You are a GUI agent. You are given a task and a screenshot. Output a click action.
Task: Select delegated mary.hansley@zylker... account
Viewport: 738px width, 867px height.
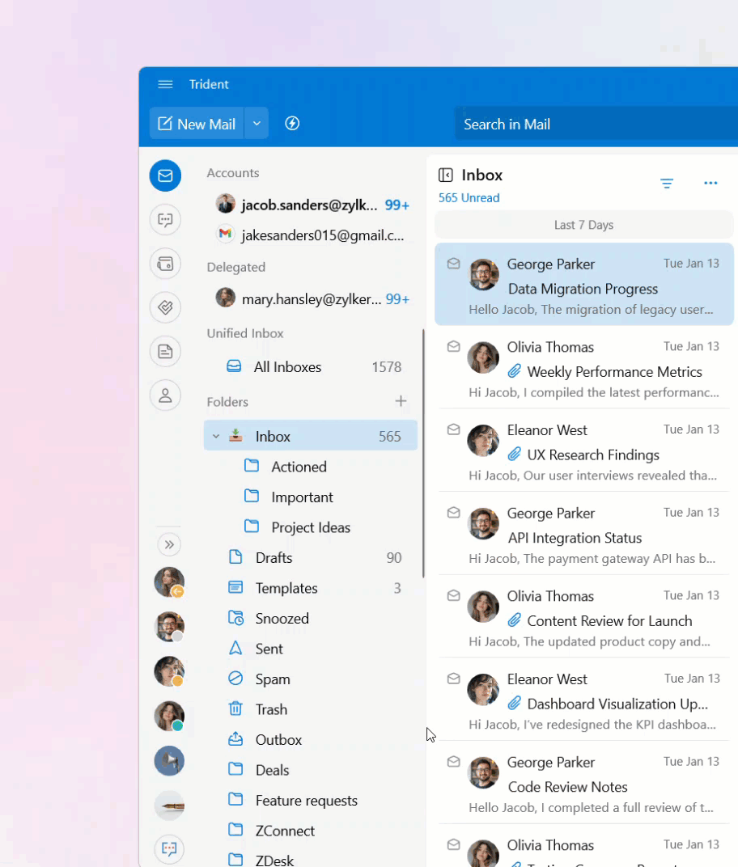pos(312,299)
